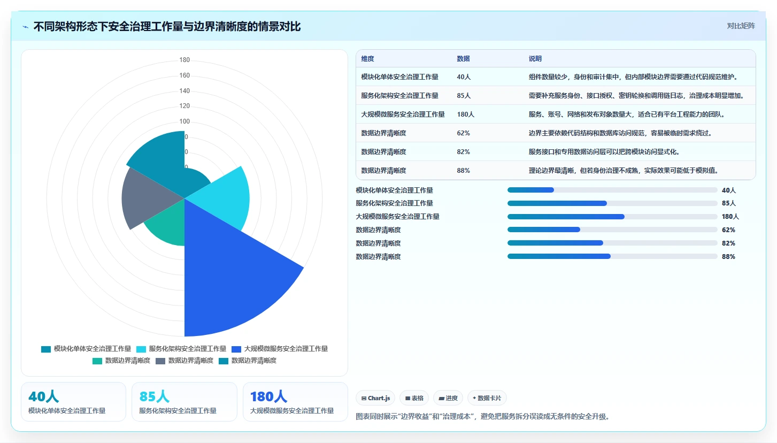Click the 180人 value in the table

(465, 114)
